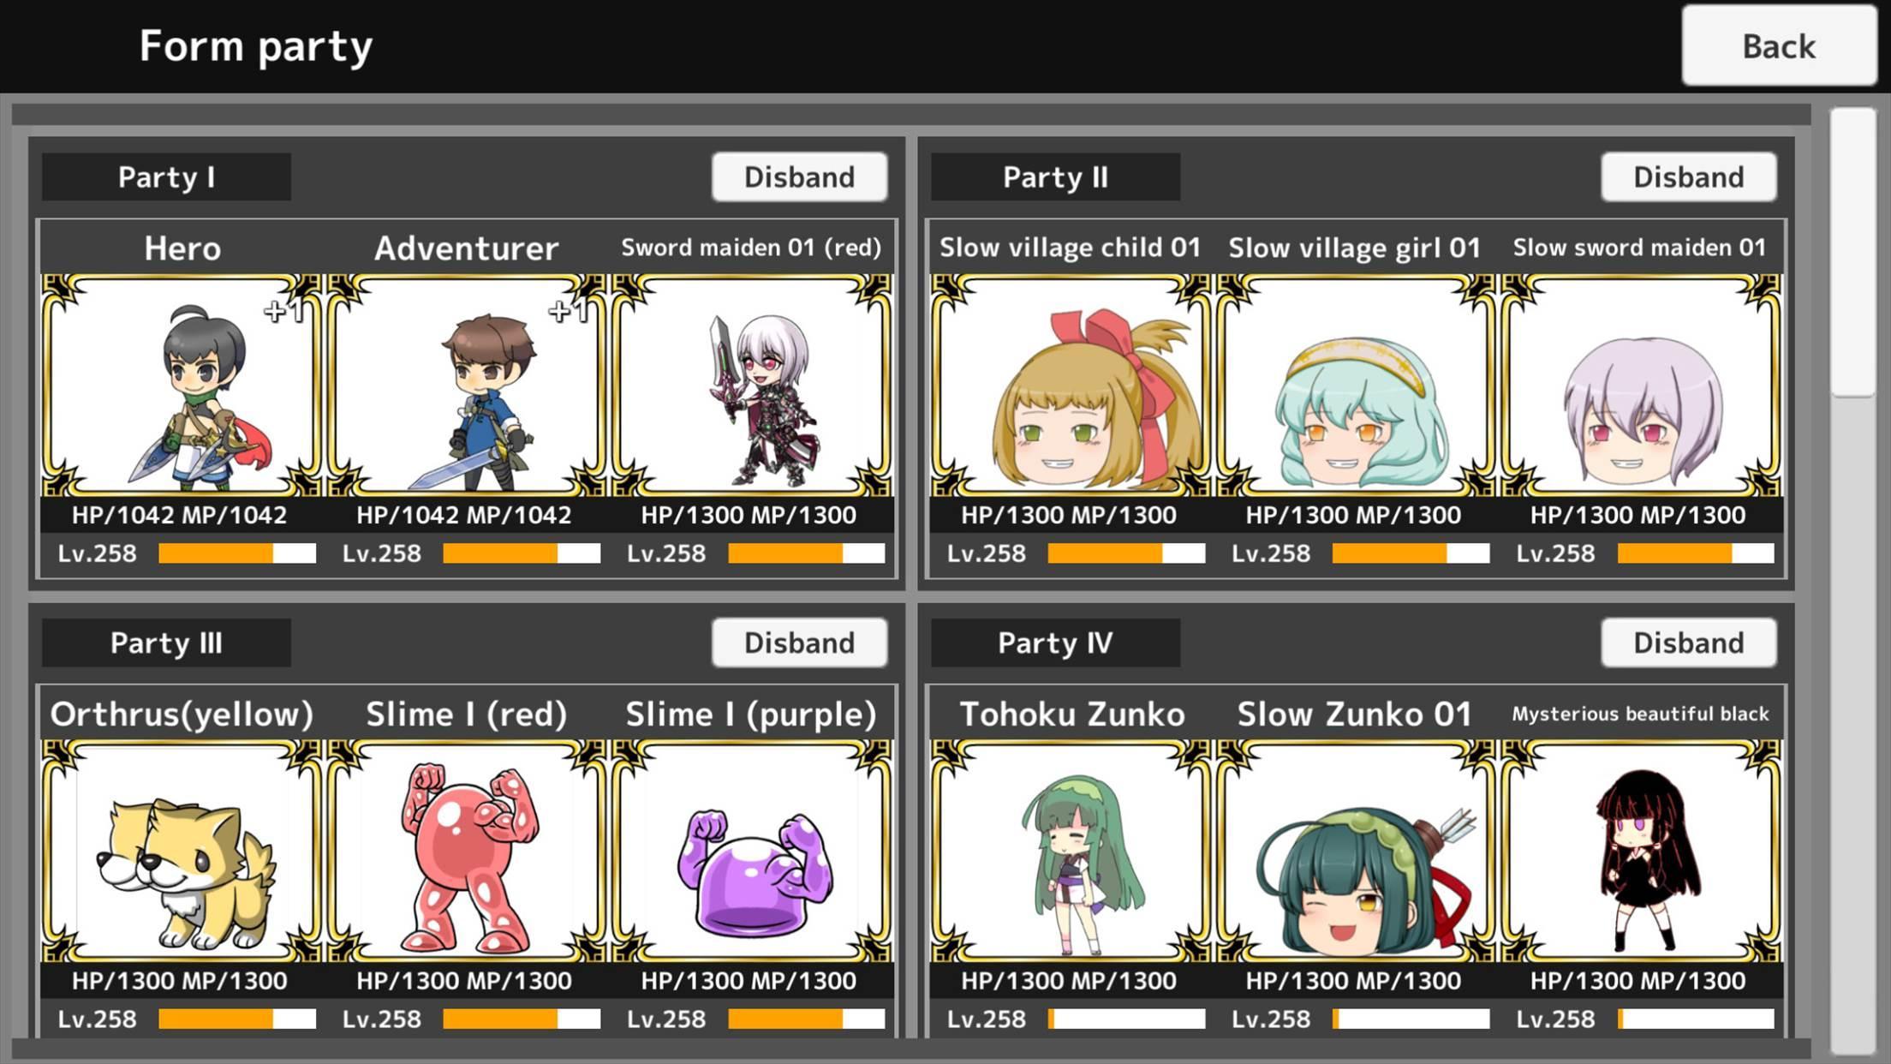Click the vertical scrollbar thumb
The image size is (1891, 1064).
(x=1852, y=253)
